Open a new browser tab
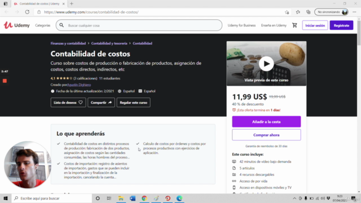Viewport: 361px width, 203px height. tap(72, 4)
